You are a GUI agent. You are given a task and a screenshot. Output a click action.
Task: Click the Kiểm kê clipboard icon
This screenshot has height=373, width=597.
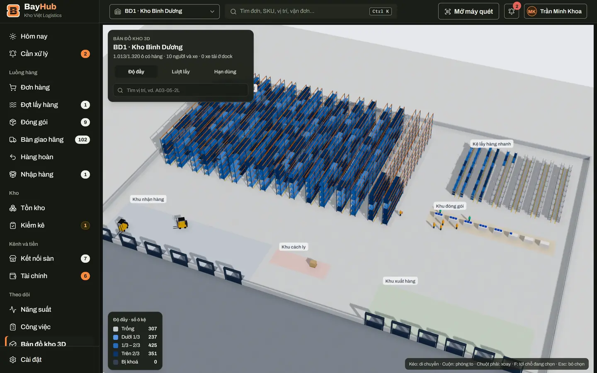click(x=13, y=225)
